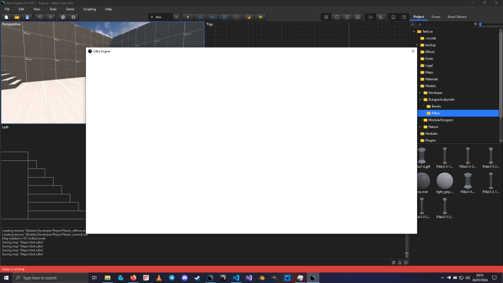
Task: Select the Materials folder
Action: [x=429, y=79]
